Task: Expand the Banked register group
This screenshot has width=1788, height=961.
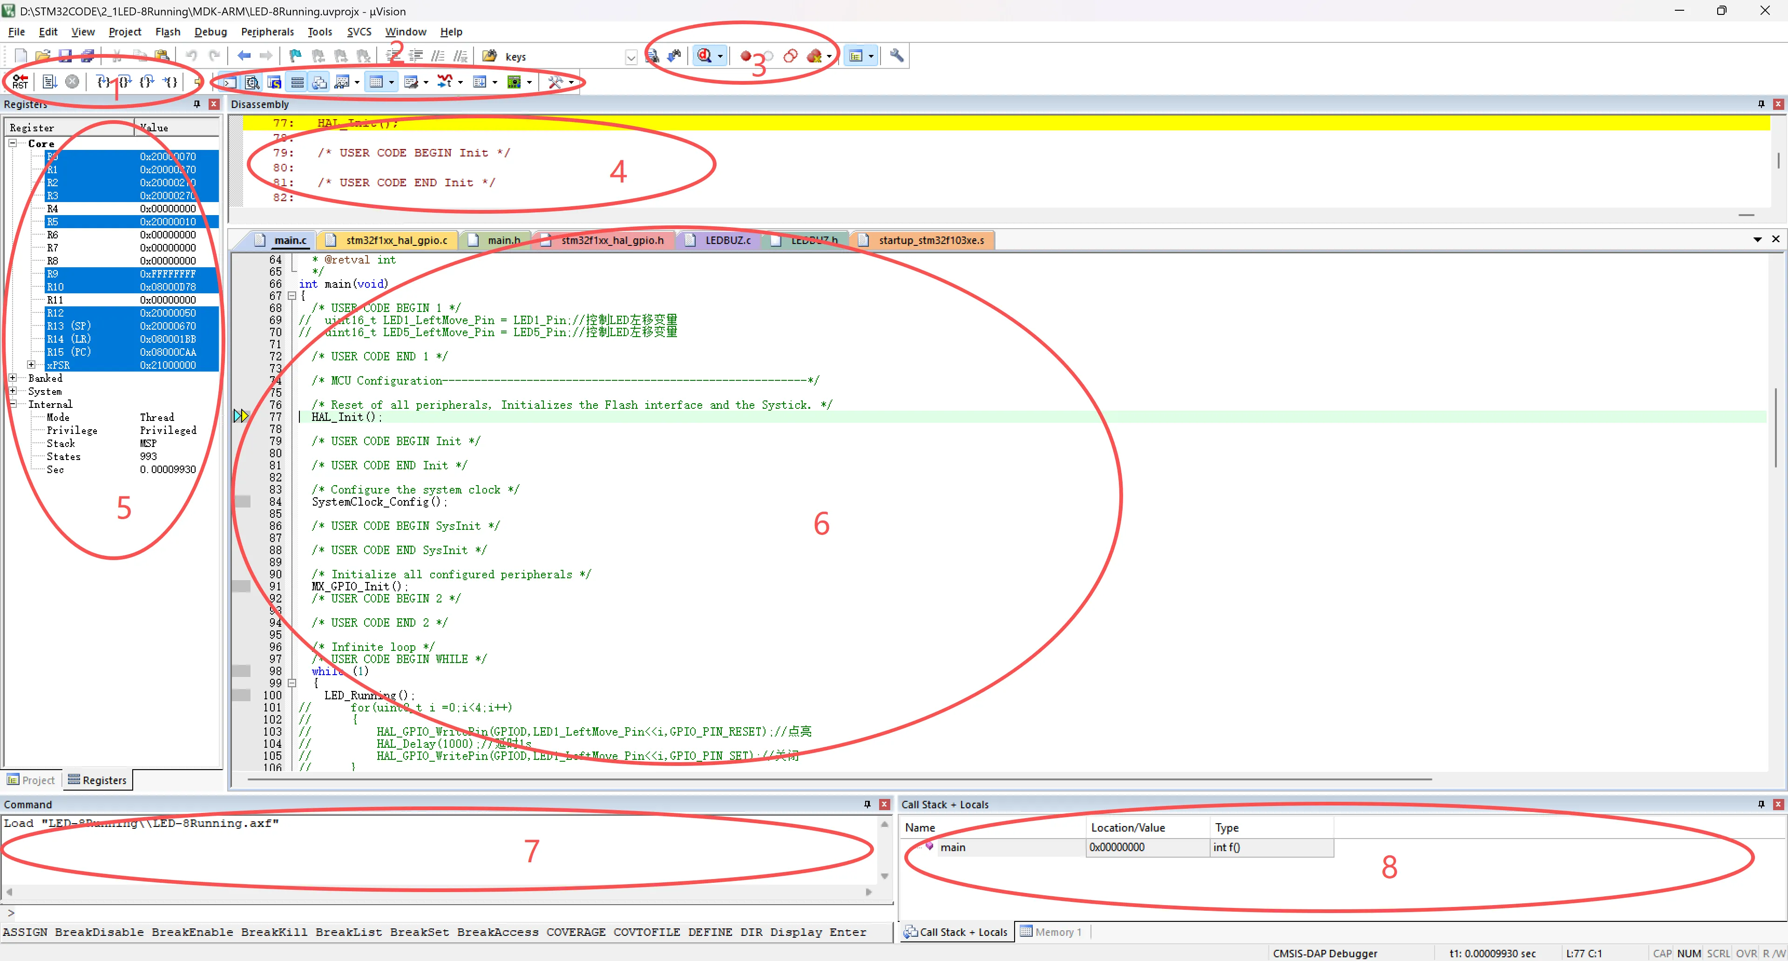Action: pos(13,378)
